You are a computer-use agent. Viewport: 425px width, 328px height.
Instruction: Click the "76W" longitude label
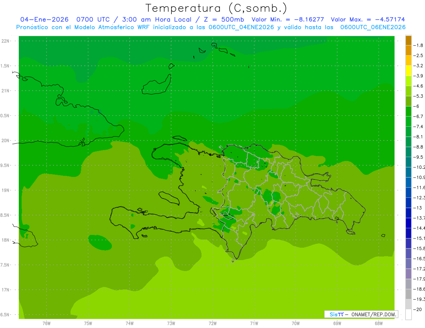[x=46, y=323]
